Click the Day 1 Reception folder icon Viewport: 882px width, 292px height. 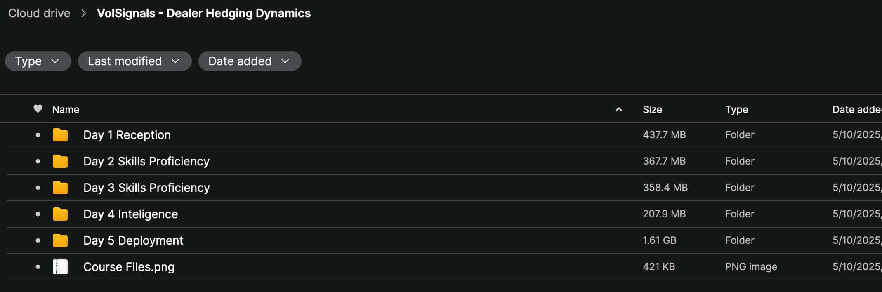[60, 135]
